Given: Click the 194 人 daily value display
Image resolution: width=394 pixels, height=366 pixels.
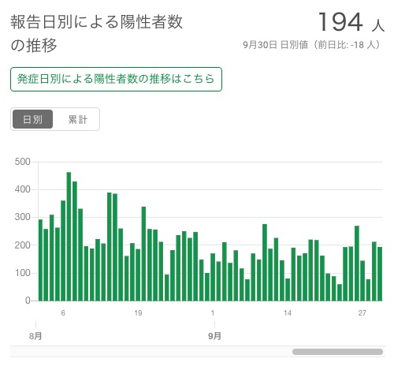Looking at the screenshot, I should 351,22.
